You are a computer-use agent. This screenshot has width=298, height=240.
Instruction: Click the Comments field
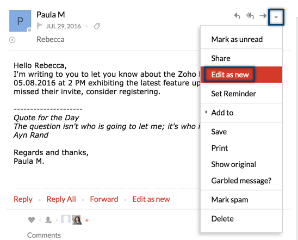tap(44, 235)
